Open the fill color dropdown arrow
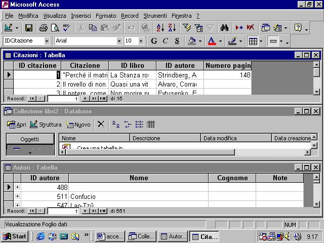The height and width of the screenshot is (243, 324). point(200,41)
